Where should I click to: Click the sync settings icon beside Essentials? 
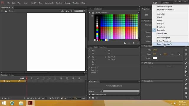click(x=155, y=3)
